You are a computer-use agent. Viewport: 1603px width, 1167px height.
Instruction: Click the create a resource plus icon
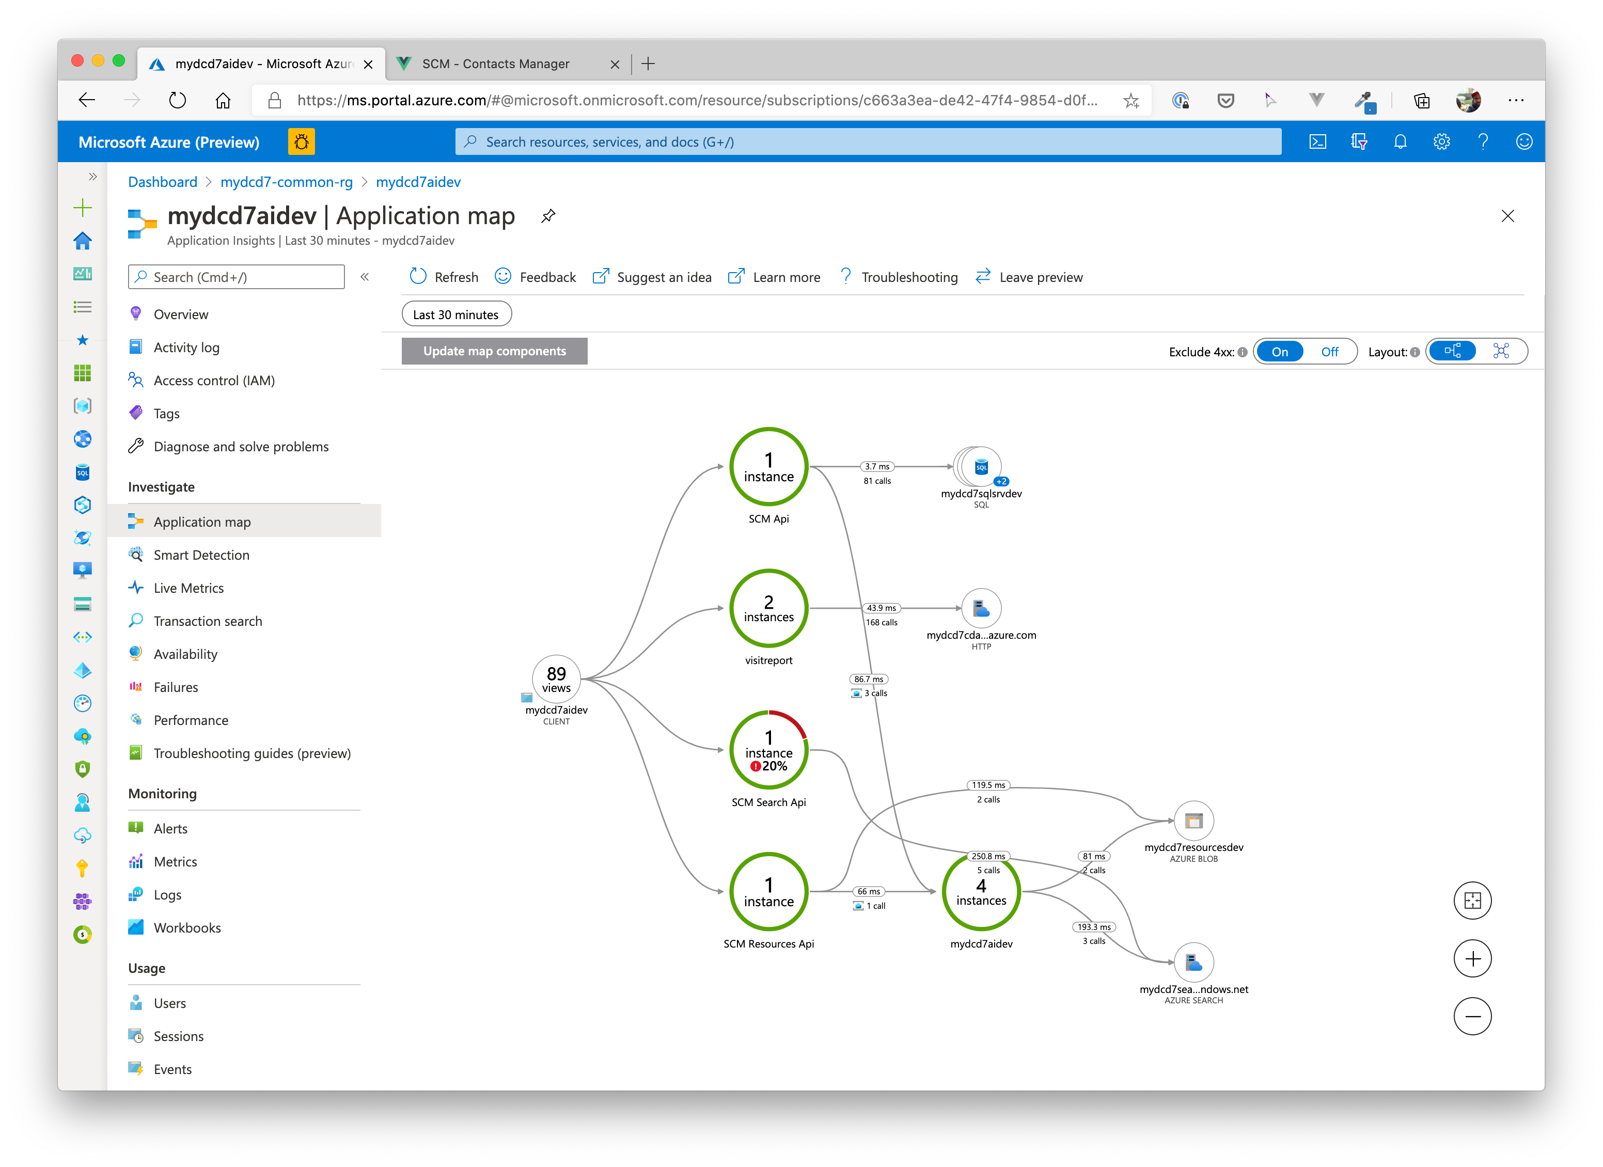point(83,207)
